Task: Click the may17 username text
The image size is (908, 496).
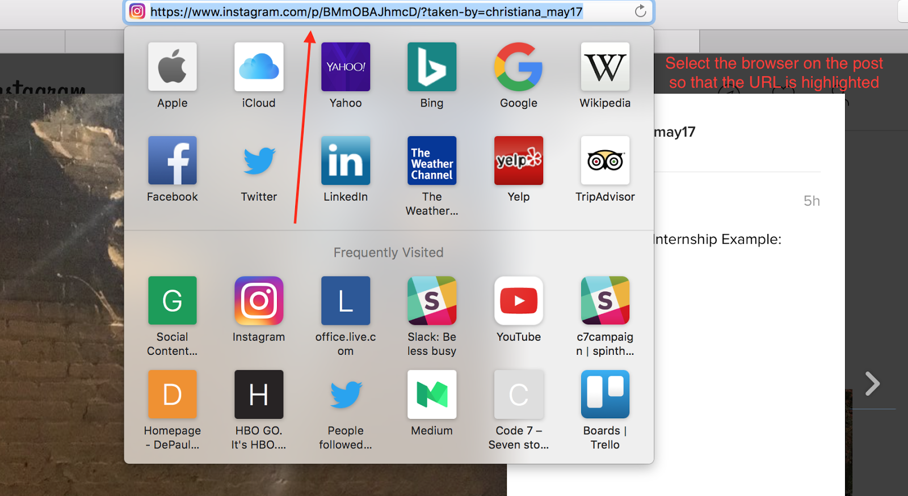Action: [x=675, y=132]
